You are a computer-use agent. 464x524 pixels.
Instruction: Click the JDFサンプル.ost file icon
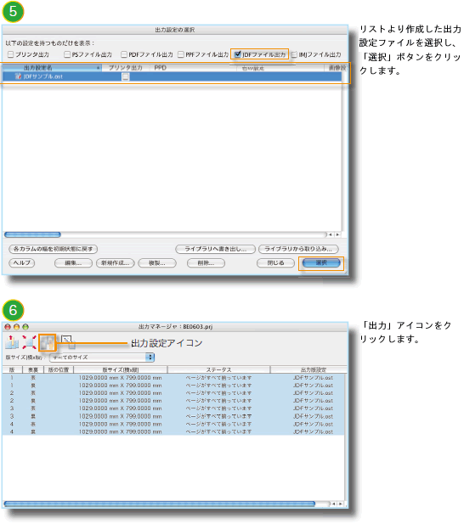pos(18,76)
